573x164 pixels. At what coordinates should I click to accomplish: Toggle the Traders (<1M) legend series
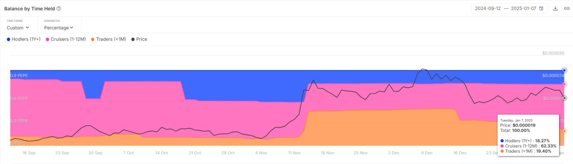pyautogui.click(x=109, y=39)
